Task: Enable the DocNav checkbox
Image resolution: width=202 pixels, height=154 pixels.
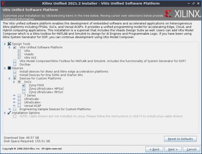Action: (x=14, y=64)
